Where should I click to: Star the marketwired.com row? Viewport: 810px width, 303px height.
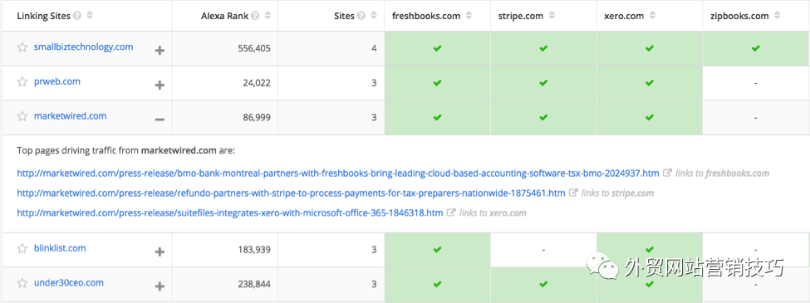pyautogui.click(x=22, y=117)
